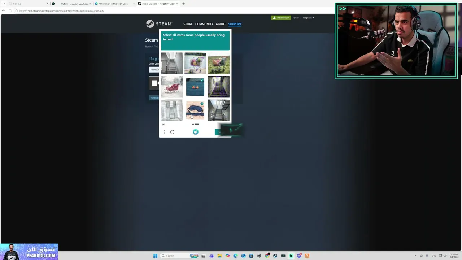Open Google Chrome from the taskbar

click(267, 256)
